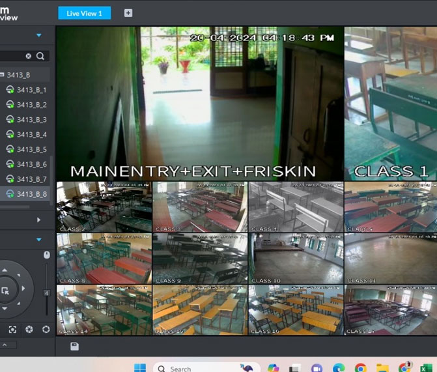Screen dimensions: 437x372
Task: Click the PTZ focus icon
Action: 12,330
